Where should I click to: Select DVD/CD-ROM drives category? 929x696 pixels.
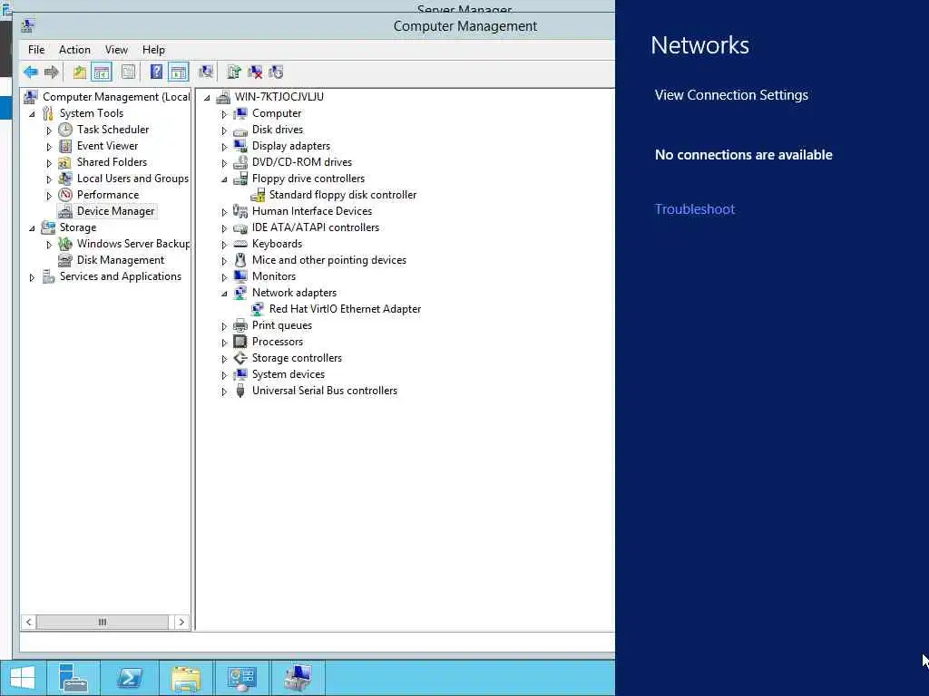coord(301,162)
